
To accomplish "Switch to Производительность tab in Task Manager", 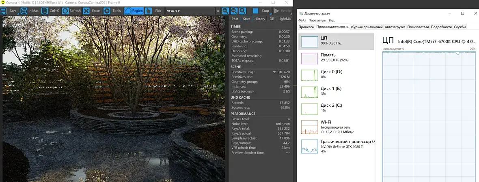I will [x=332, y=27].
